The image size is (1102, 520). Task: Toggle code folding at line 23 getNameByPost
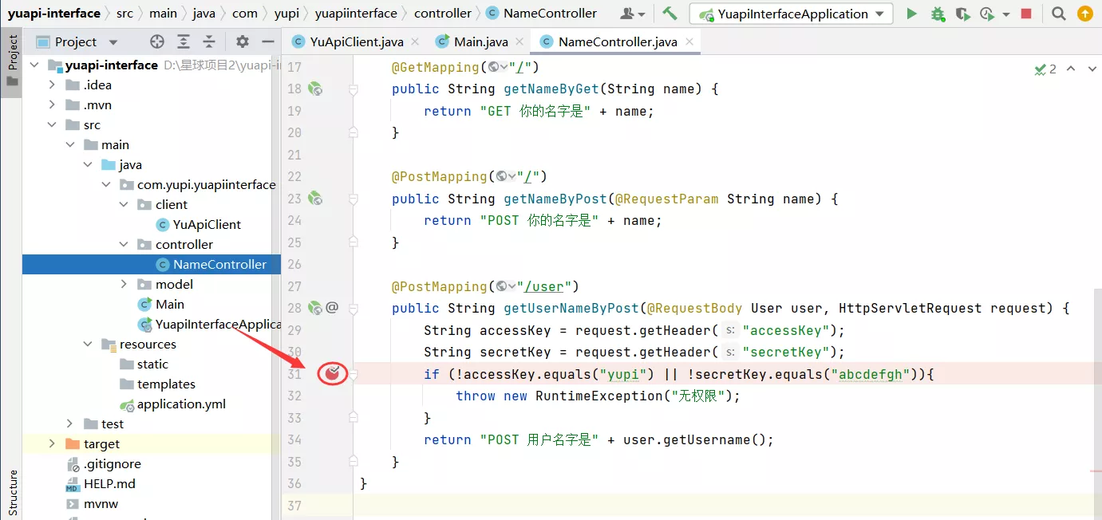click(x=354, y=199)
